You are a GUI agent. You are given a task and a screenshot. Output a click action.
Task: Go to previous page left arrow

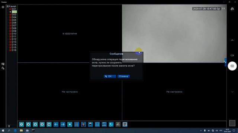click(x=56, y=125)
